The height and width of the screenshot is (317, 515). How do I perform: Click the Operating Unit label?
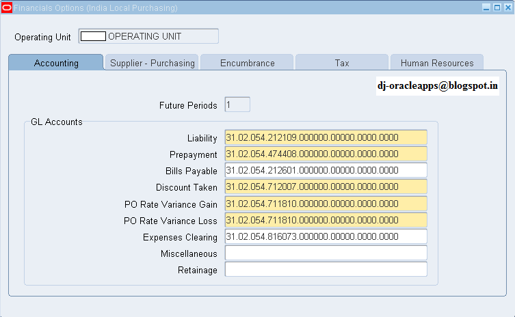42,37
